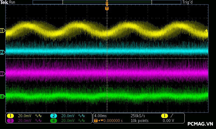Click the rising edge trigger slope icon
This screenshot has width=216, height=129.
click(x=172, y=116)
